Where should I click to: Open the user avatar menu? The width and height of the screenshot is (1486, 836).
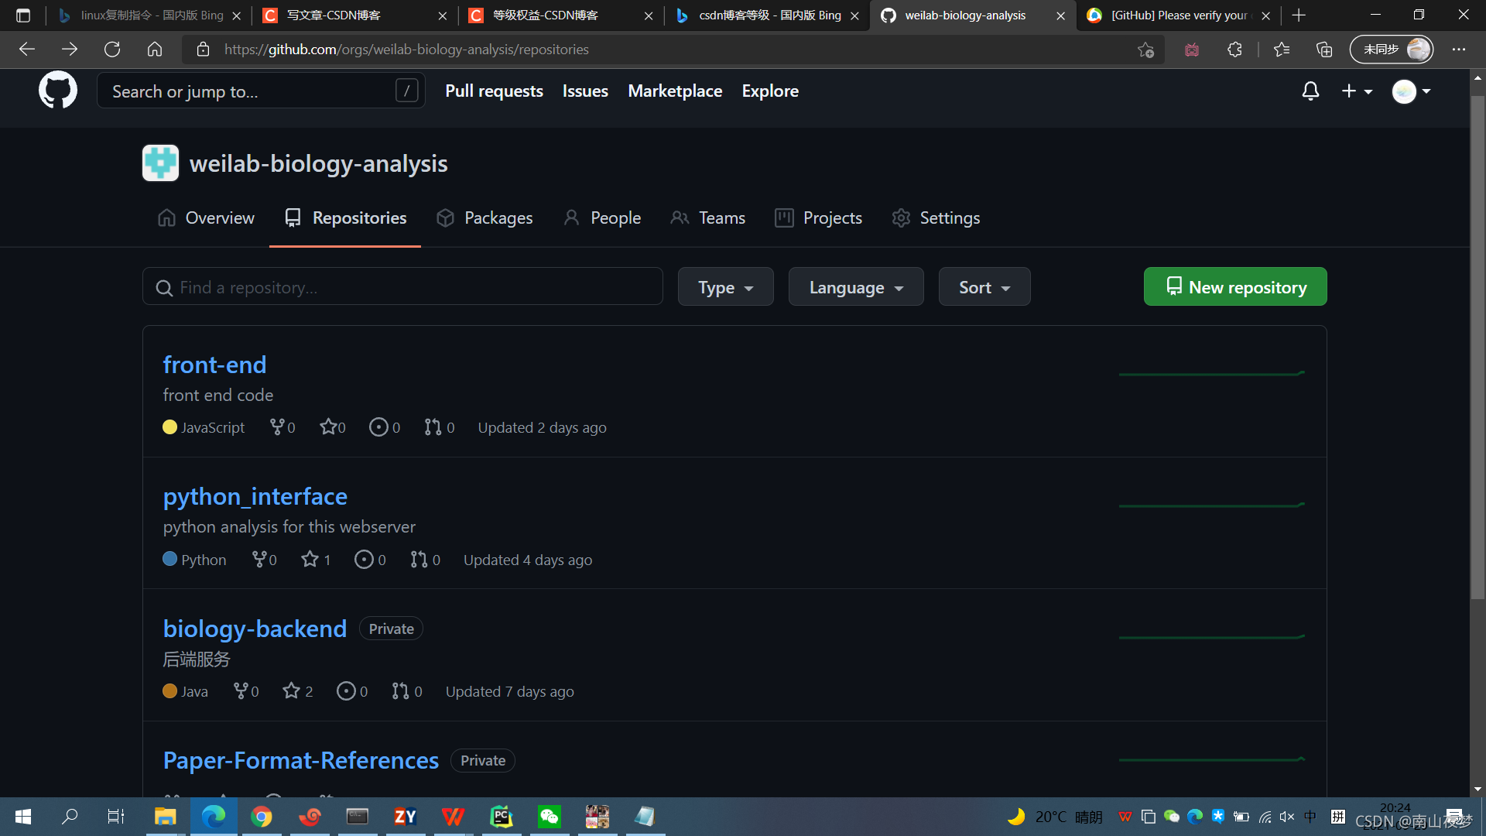point(1411,91)
